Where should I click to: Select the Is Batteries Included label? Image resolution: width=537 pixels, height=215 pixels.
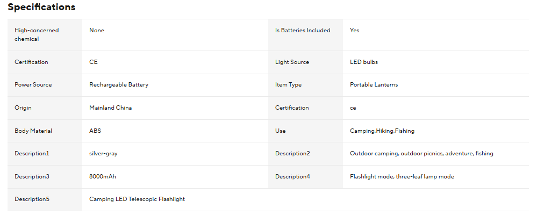(303, 31)
